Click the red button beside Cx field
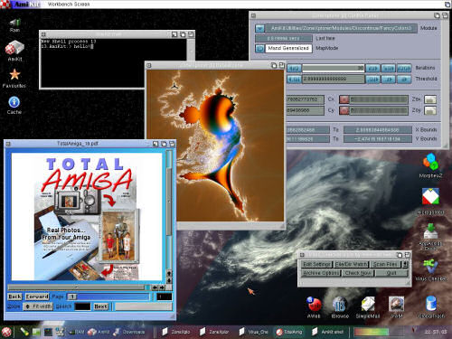 pos(344,99)
